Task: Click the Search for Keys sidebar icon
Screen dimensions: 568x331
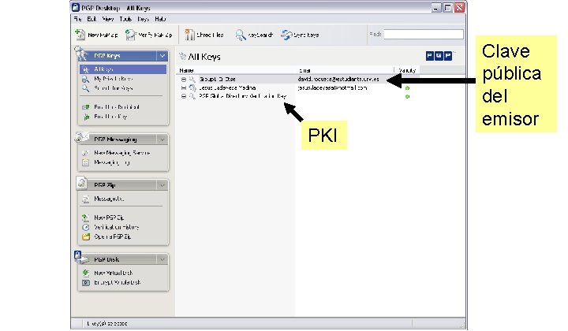Action: (x=85, y=88)
